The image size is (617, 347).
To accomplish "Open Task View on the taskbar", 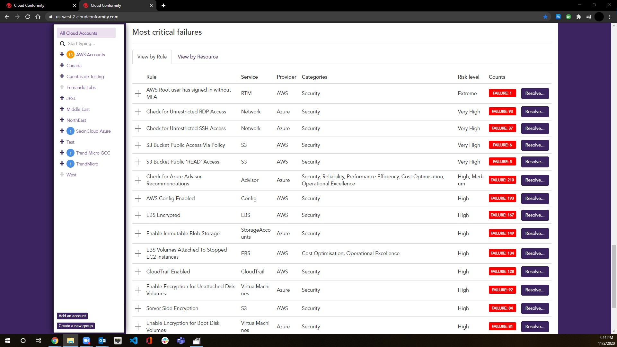I will pos(39,341).
